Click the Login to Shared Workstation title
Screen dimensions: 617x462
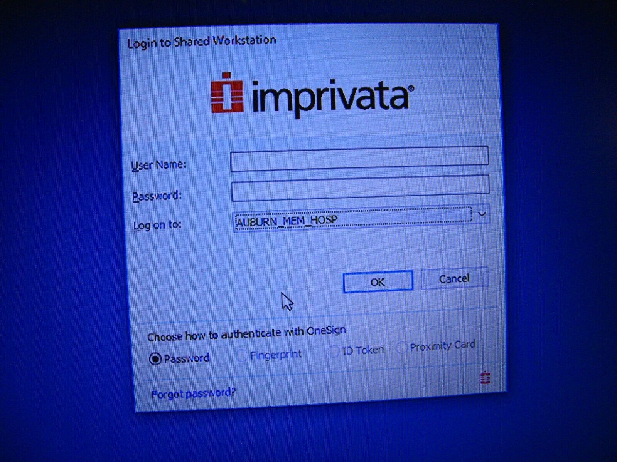tap(202, 42)
